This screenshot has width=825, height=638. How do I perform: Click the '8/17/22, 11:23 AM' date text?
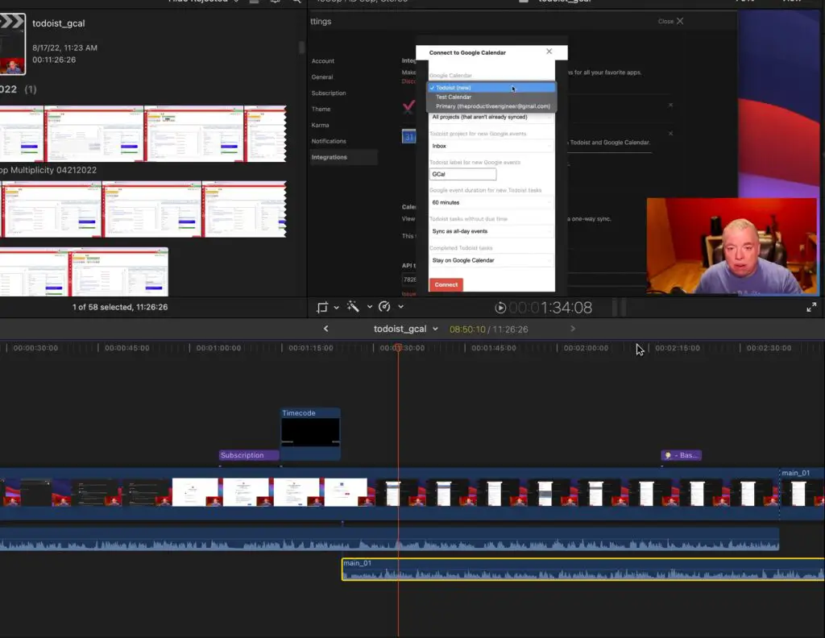[x=64, y=48]
